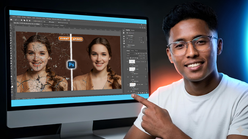Toggle lock all padlock icon
248x139 pixels.
tap(138, 58)
